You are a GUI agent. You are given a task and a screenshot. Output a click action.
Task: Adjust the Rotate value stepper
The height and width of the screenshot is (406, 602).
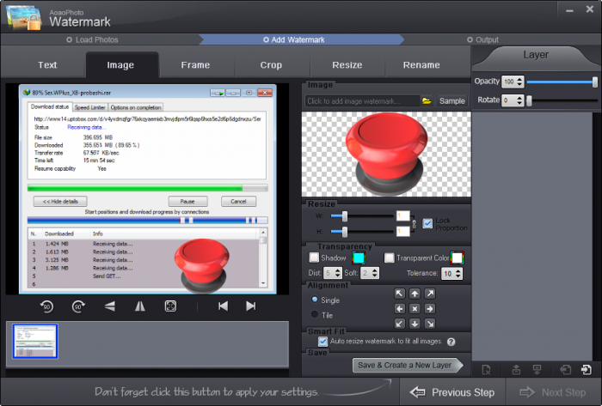[519, 100]
